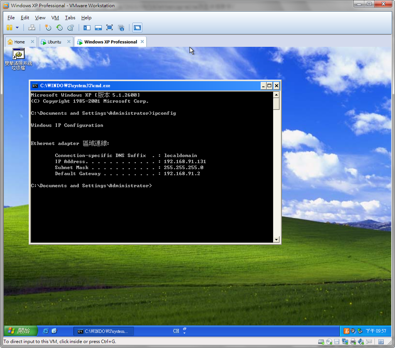
Task: Close the Ubuntu tab
Action: coord(69,42)
